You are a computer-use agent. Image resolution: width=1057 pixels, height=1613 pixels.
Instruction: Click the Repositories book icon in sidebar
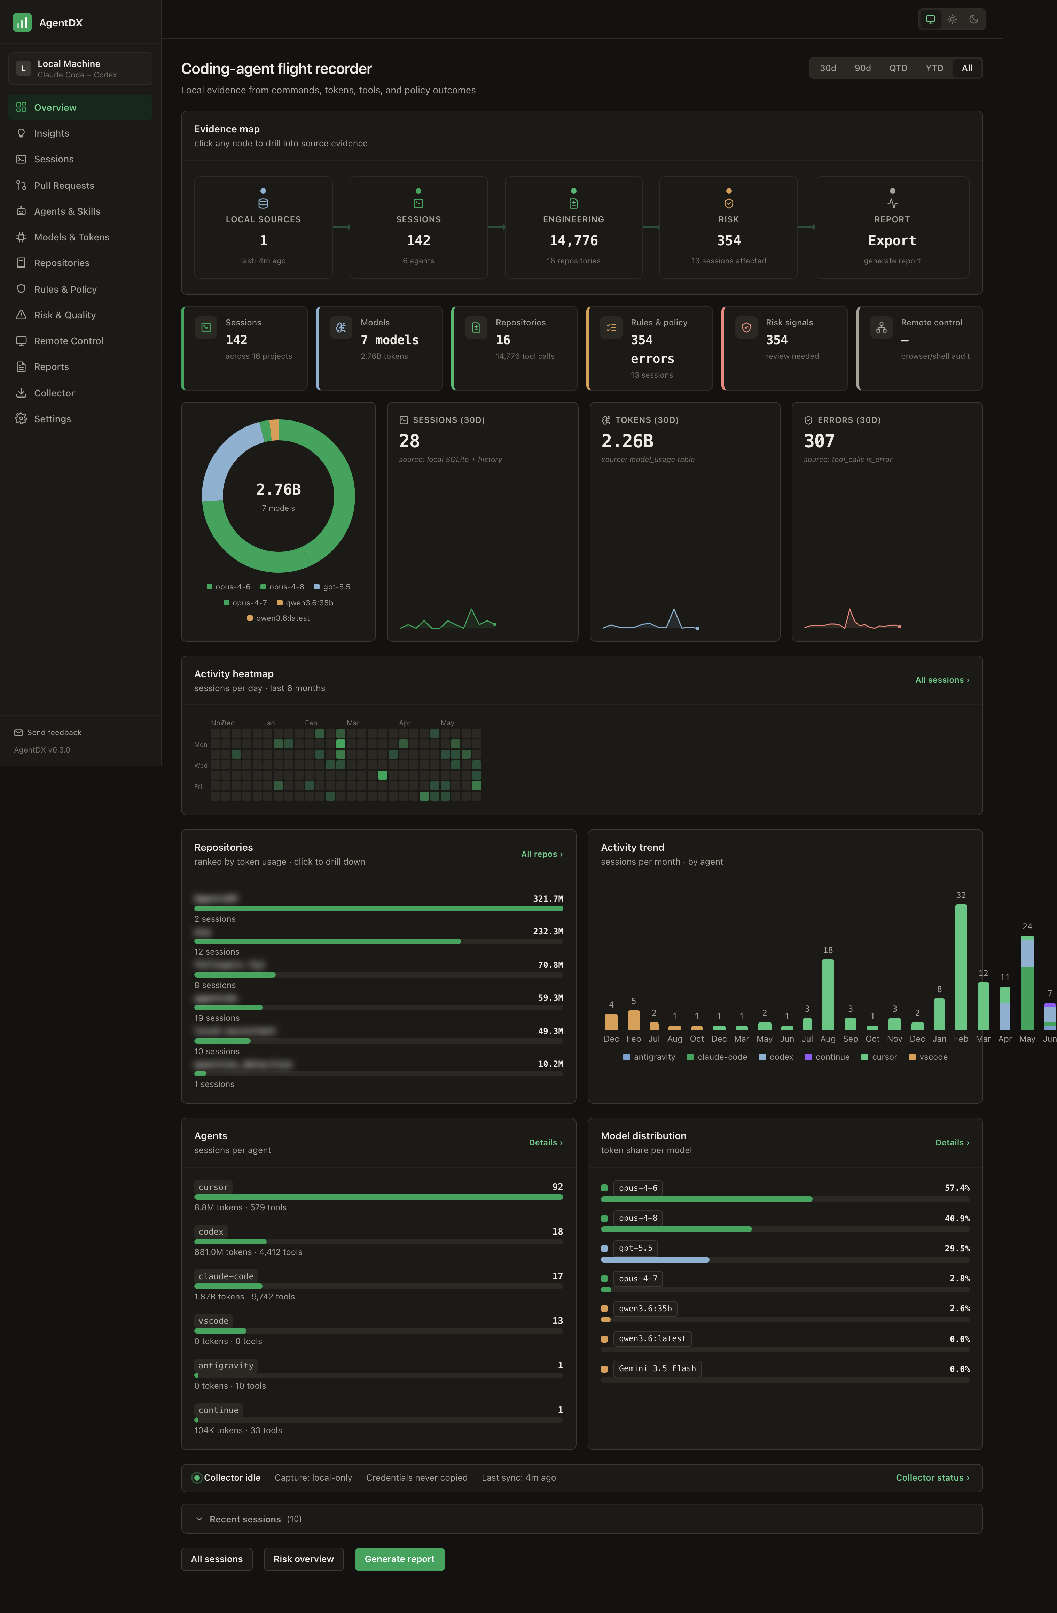coord(21,263)
